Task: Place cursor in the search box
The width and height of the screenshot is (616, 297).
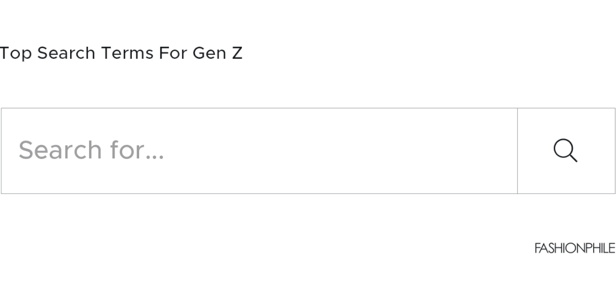Action: coord(260,150)
